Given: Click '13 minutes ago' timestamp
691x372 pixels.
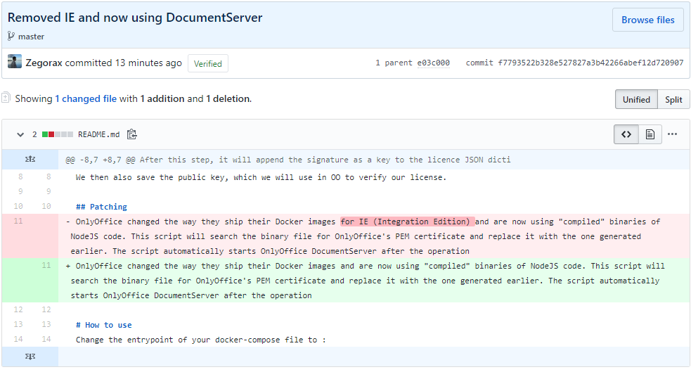Looking at the screenshot, I should [x=148, y=63].
